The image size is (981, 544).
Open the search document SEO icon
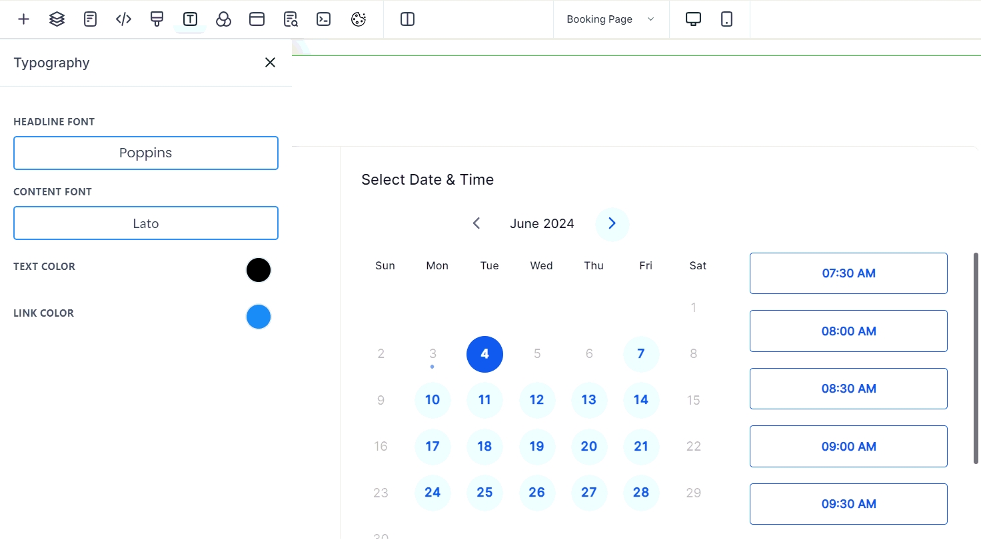[291, 19]
